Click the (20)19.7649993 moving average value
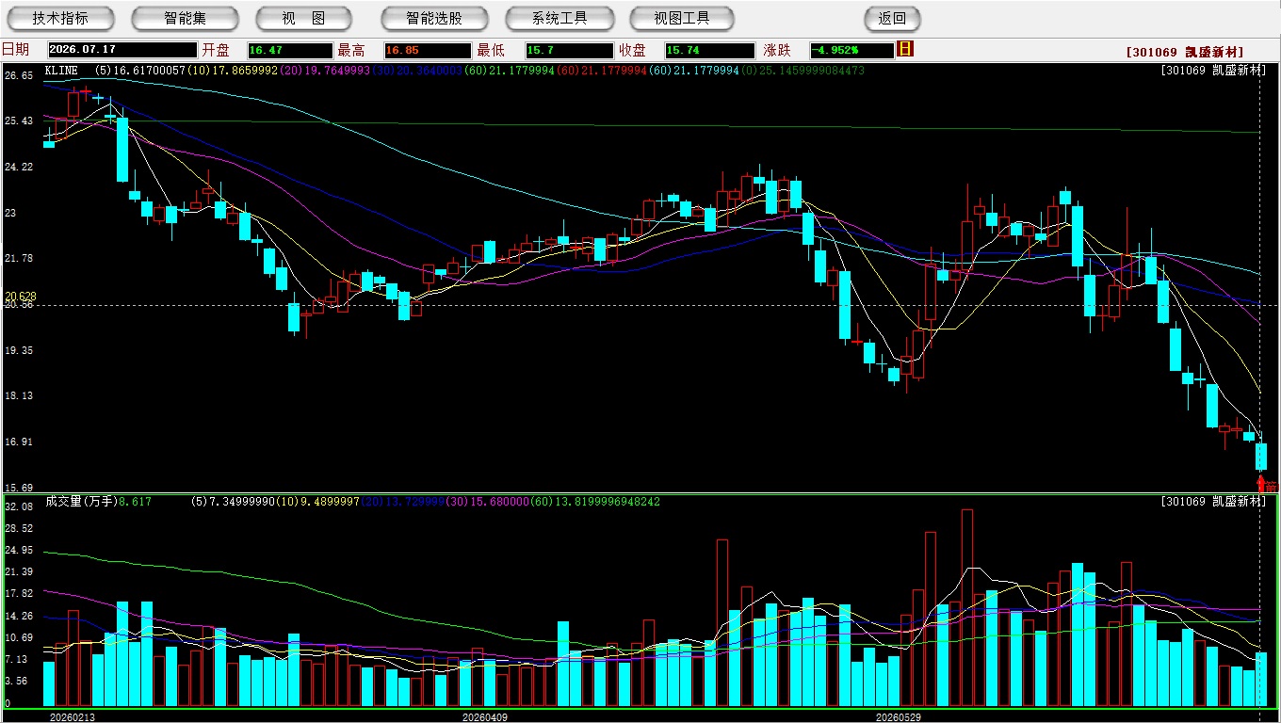This screenshot has height=723, width=1281. click(x=325, y=71)
